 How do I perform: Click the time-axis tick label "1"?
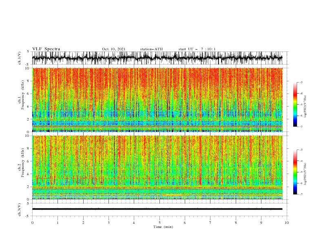click(x=58, y=223)
